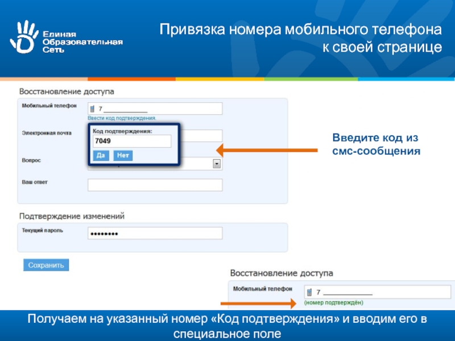Screen dimensions: 455x341
Task: Click the Код подтверждения input field
Action: pos(132,141)
